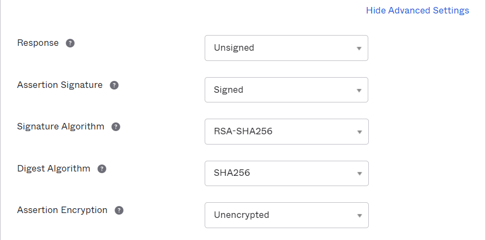Click the Digest Algorithm question mark icon
Viewport: 486px width, 240px height.
[x=102, y=169]
